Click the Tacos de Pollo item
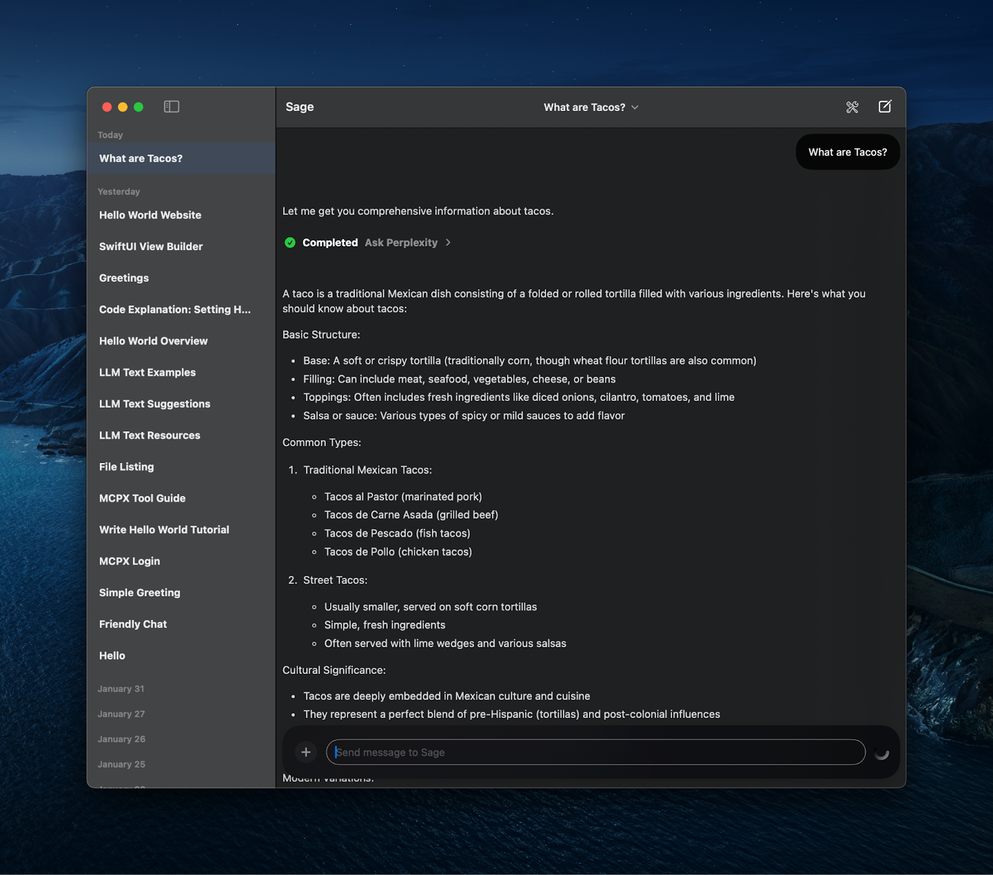The width and height of the screenshot is (993, 875). click(398, 552)
